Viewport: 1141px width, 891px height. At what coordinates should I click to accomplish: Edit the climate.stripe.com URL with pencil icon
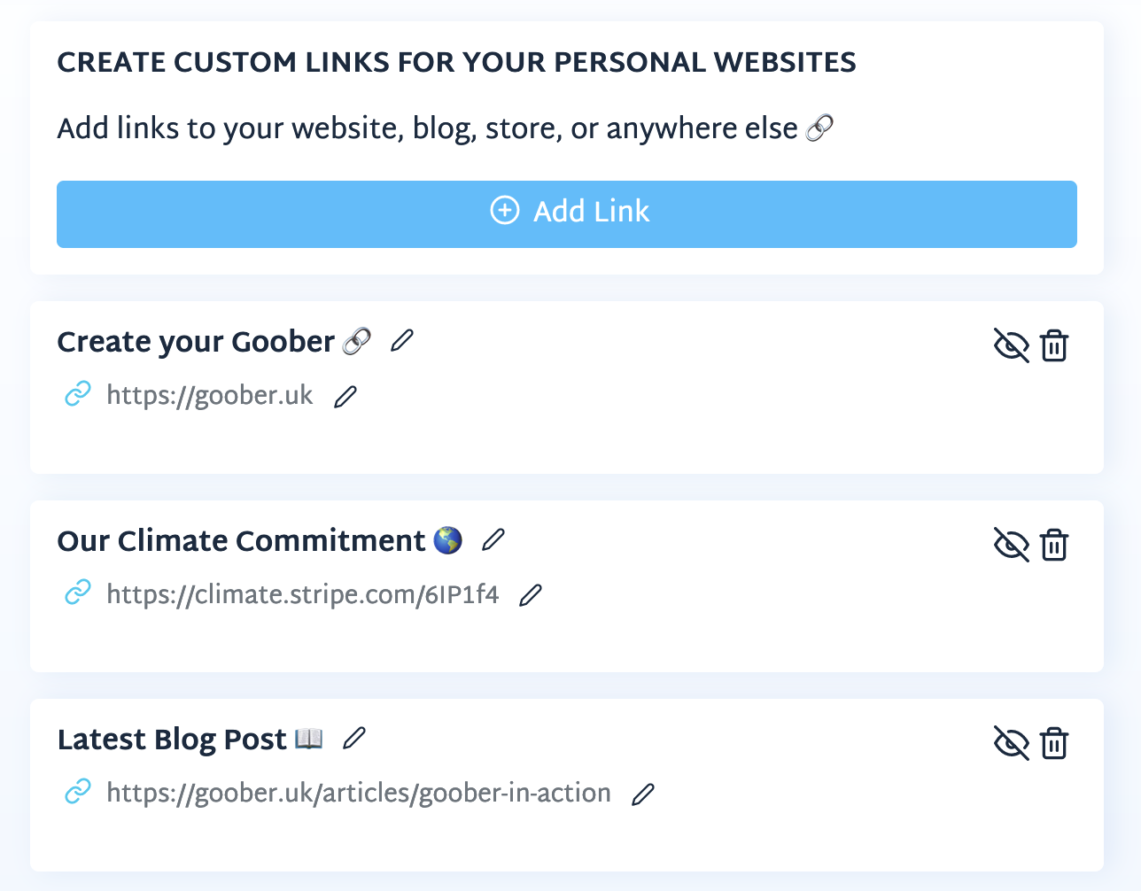tap(531, 595)
